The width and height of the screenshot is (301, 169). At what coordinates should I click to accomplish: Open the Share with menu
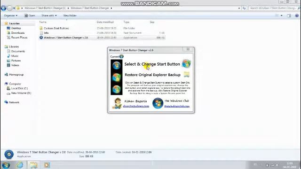49,15
